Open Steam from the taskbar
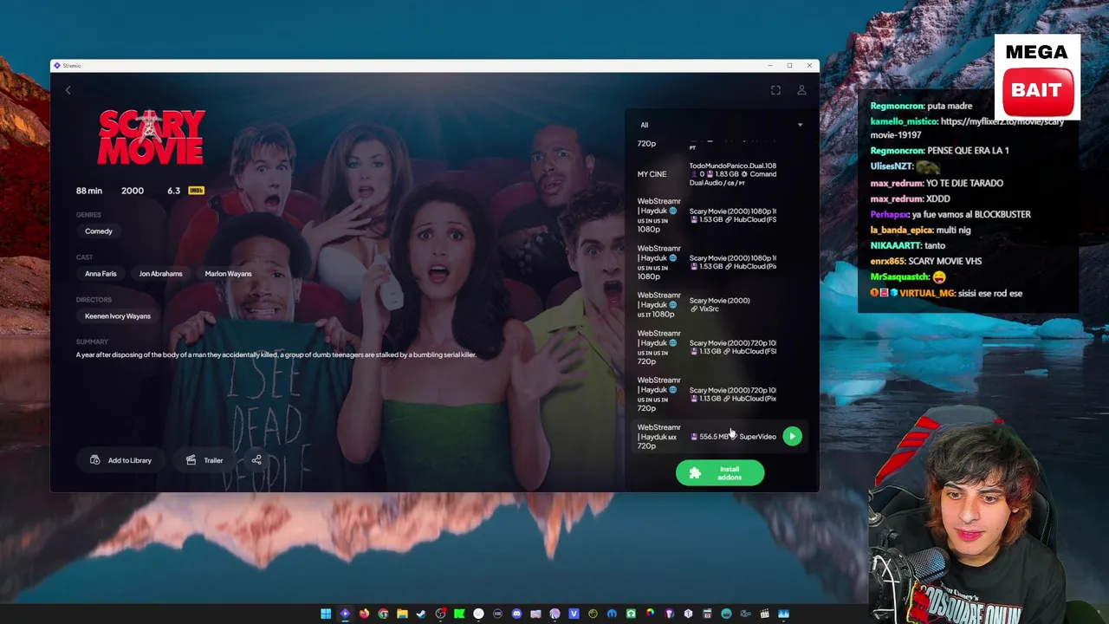The height and width of the screenshot is (624, 1109). [421, 614]
